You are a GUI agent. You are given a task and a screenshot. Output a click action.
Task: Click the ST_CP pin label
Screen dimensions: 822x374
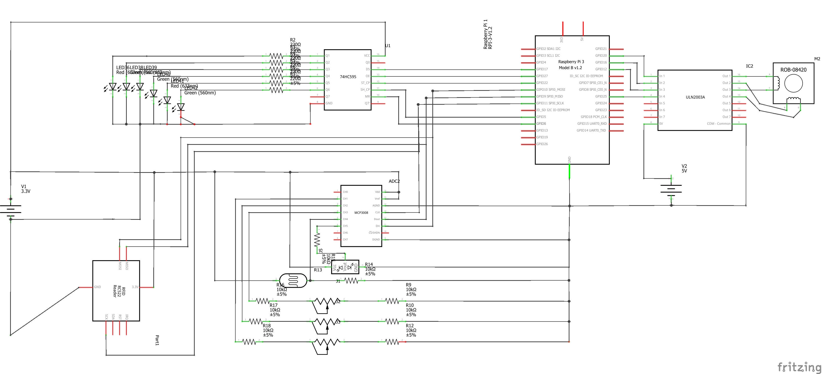[x=365, y=83]
